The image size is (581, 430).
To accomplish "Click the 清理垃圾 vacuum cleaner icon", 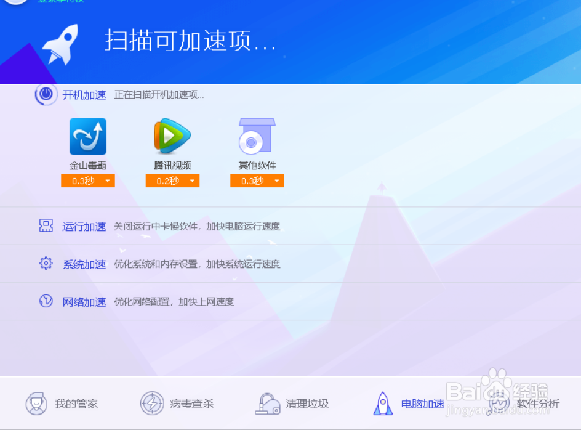I will [x=267, y=402].
